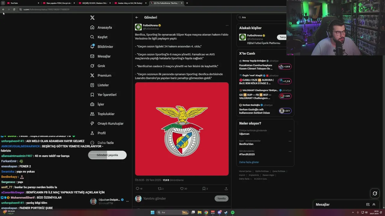
Task: Open more options for Uğurcan trend
Action: (x=290, y=131)
